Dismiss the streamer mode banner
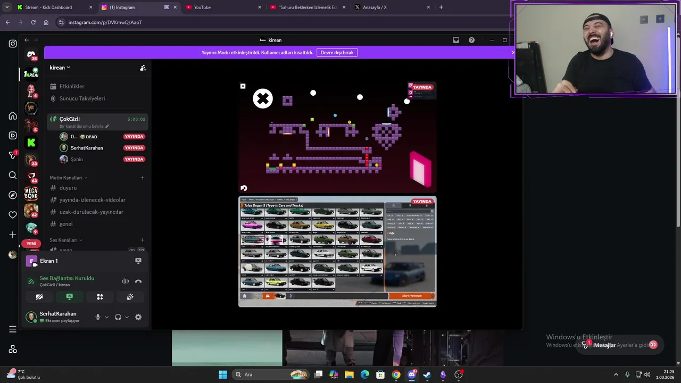This screenshot has width=681, height=383. [x=512, y=53]
